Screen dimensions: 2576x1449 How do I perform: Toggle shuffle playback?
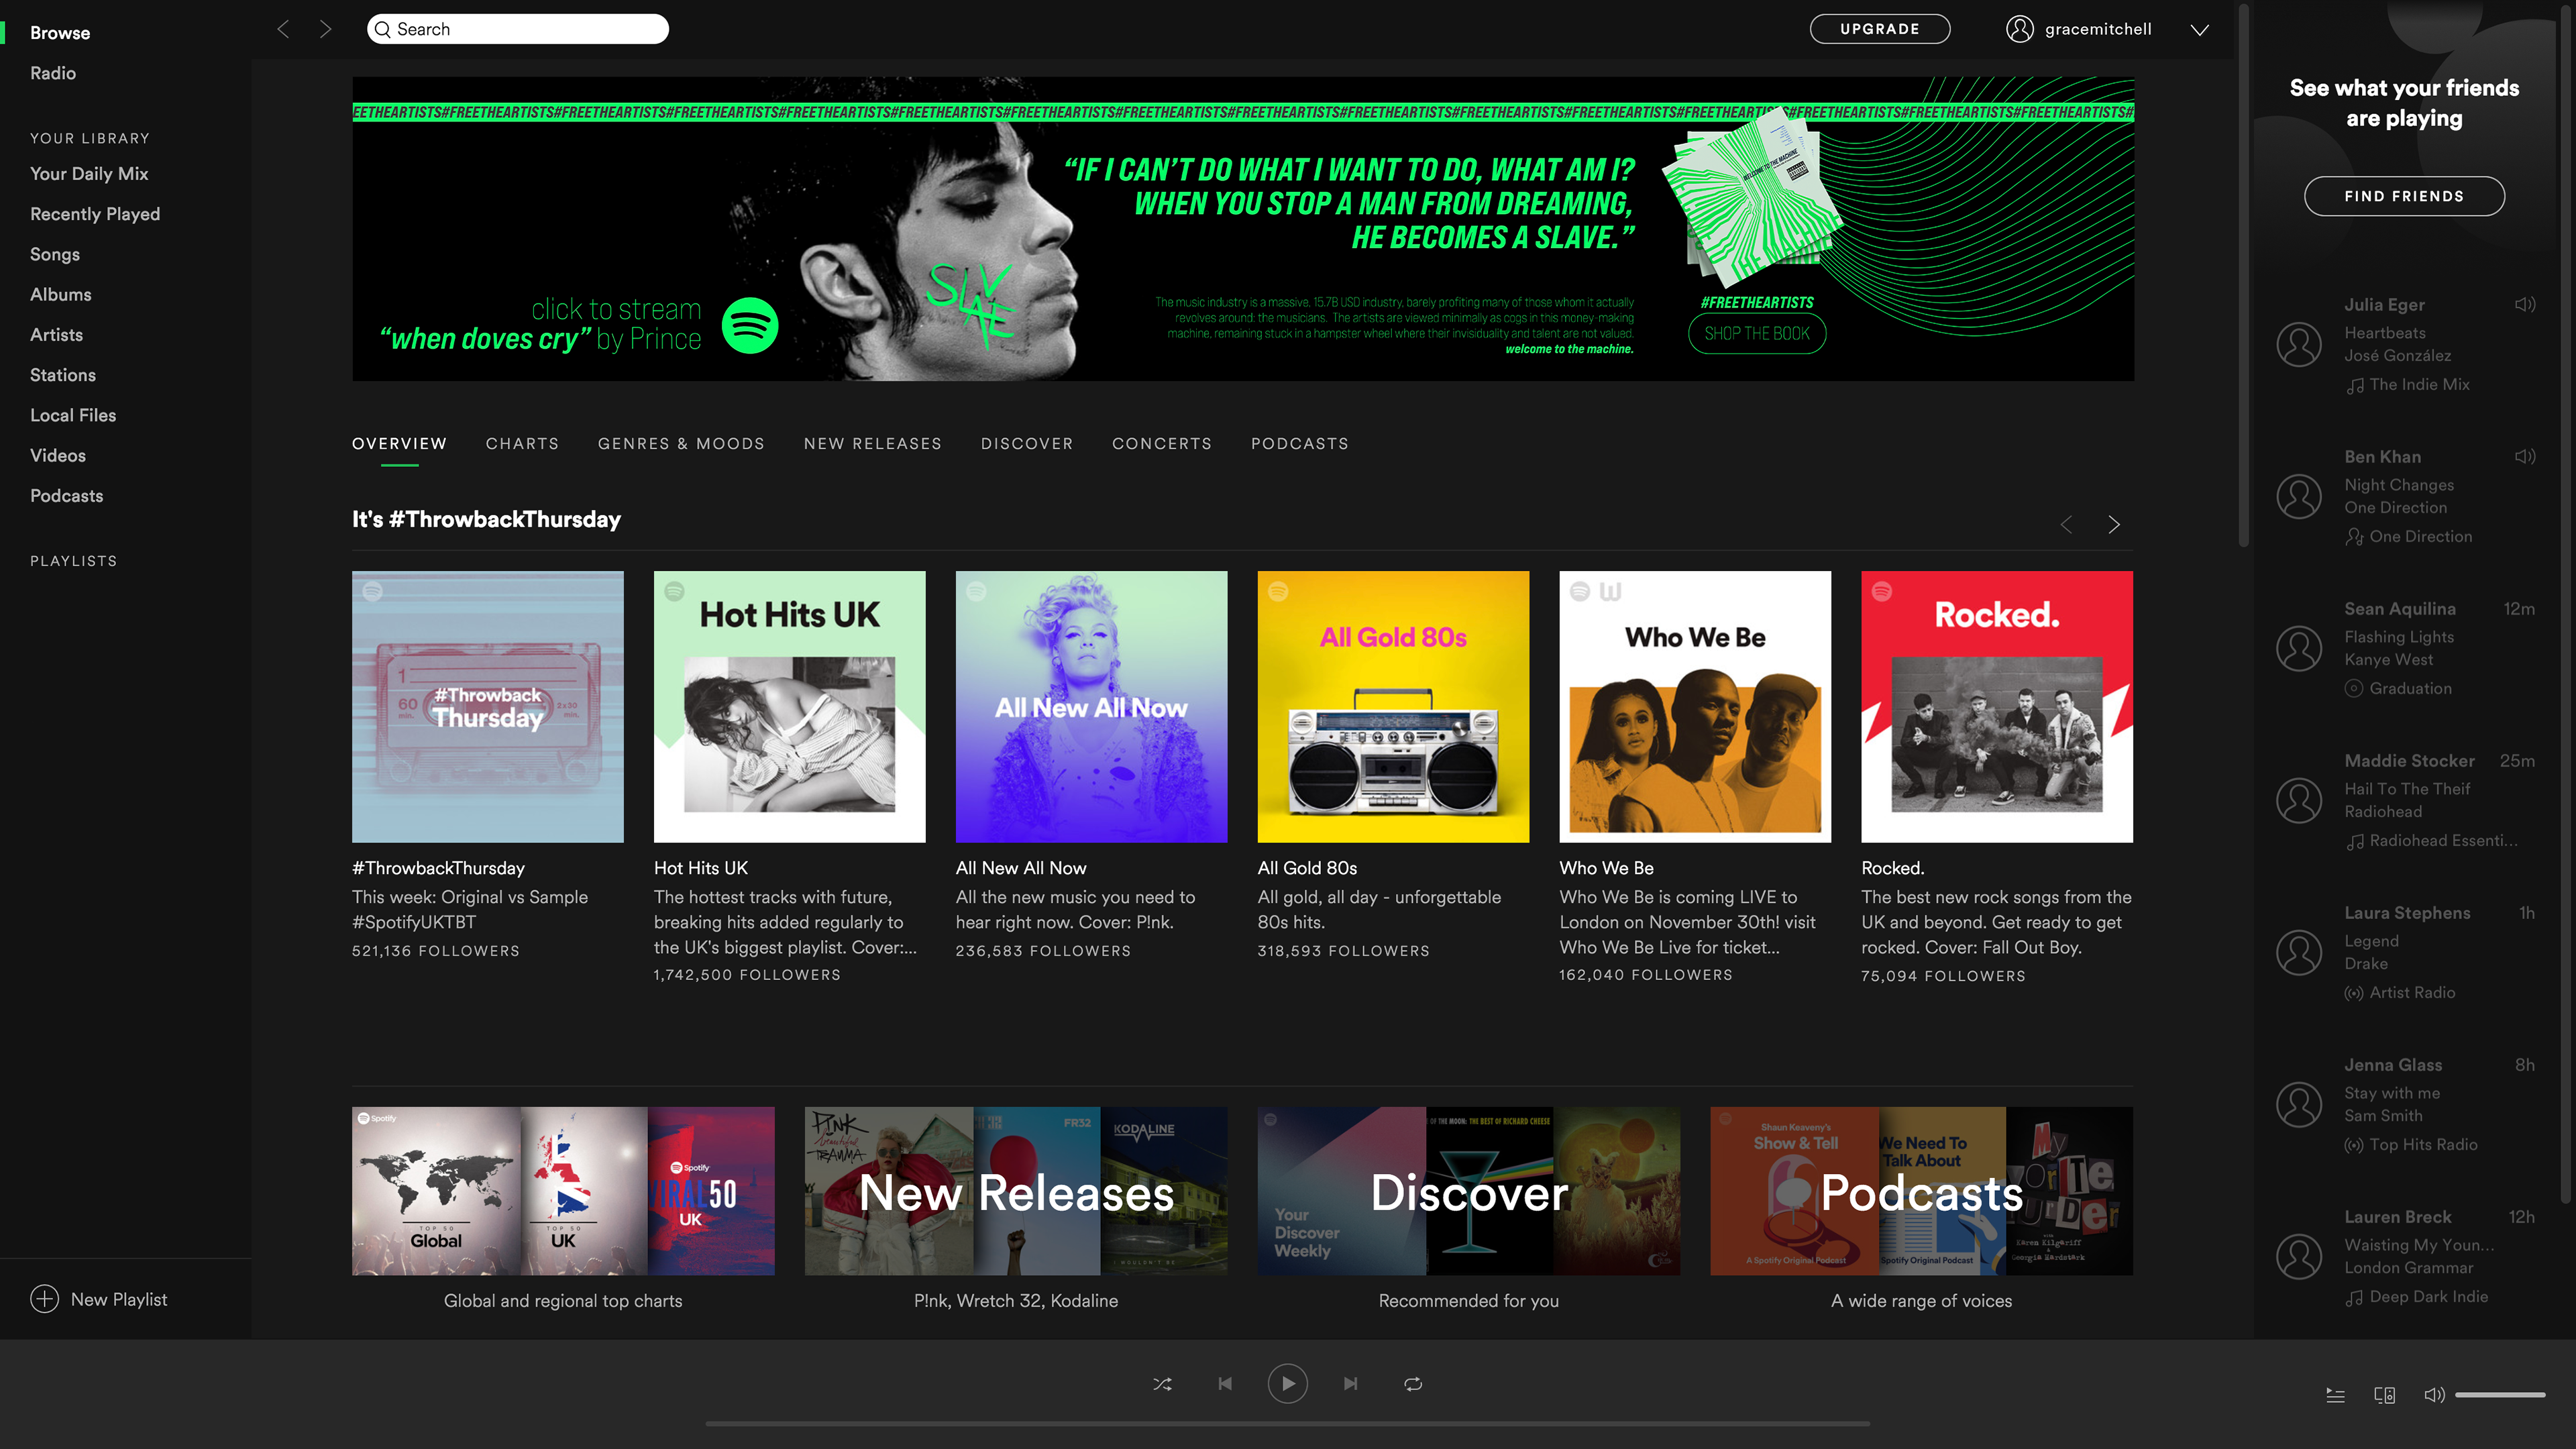tap(1162, 1384)
